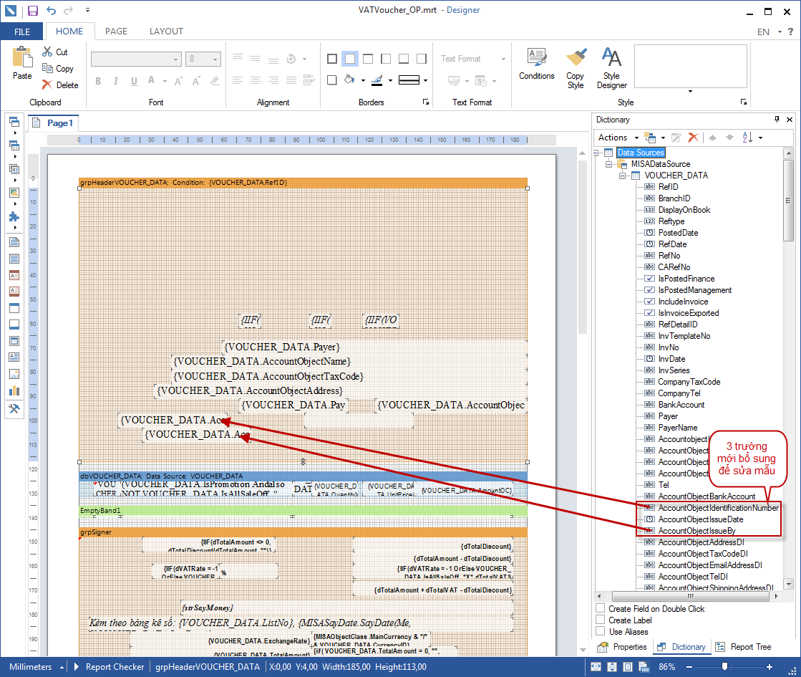Image resolution: width=801 pixels, height=677 pixels.
Task: Enable Create Field on Double Click
Action: [601, 608]
